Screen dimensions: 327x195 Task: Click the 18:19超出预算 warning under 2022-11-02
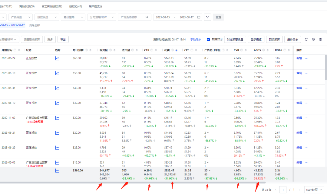tap(35, 122)
